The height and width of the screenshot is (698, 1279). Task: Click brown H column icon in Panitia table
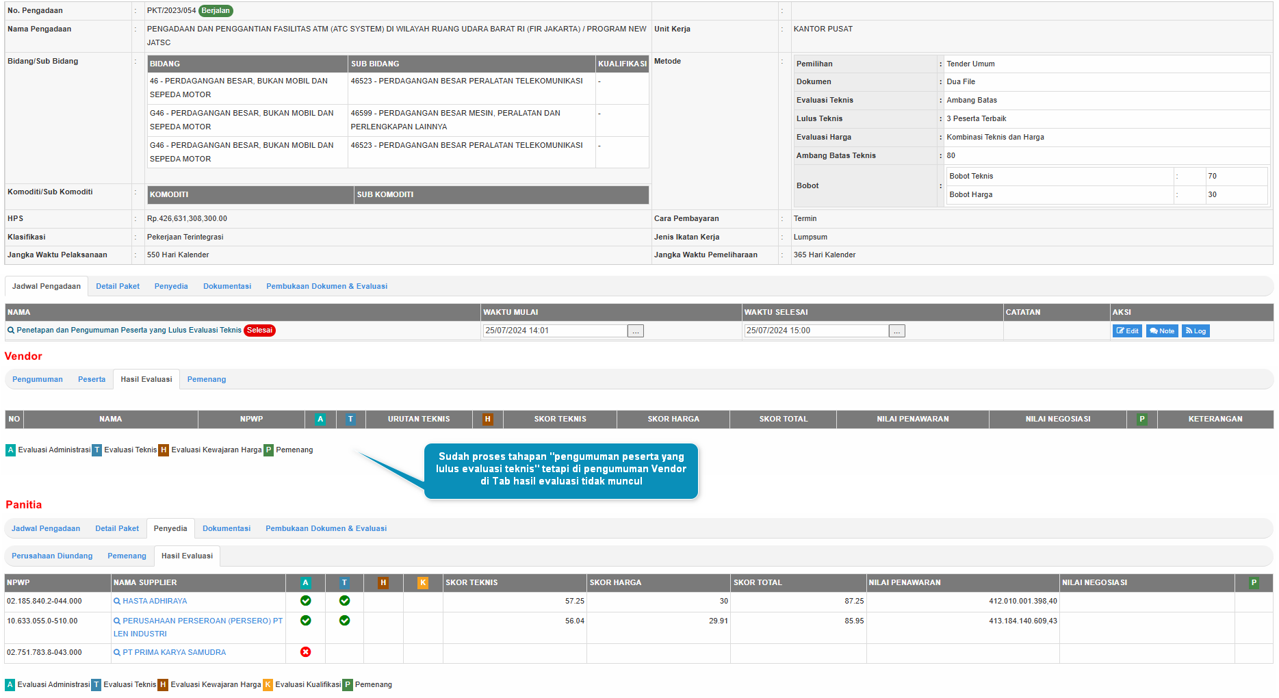click(383, 583)
